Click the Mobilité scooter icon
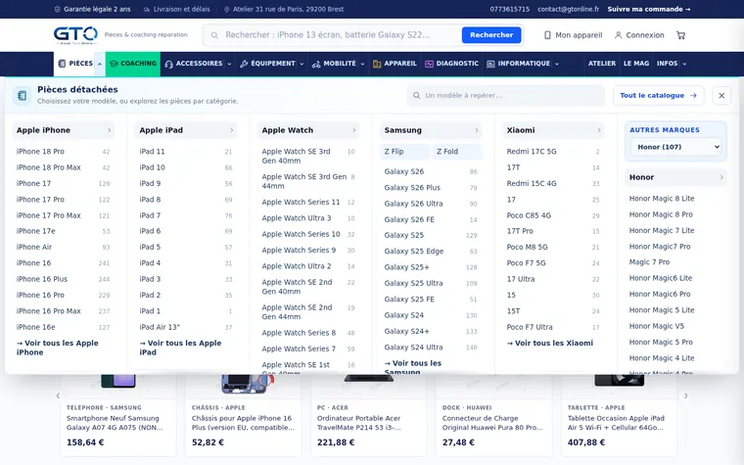Image resolution: width=744 pixels, height=465 pixels. coord(316,64)
